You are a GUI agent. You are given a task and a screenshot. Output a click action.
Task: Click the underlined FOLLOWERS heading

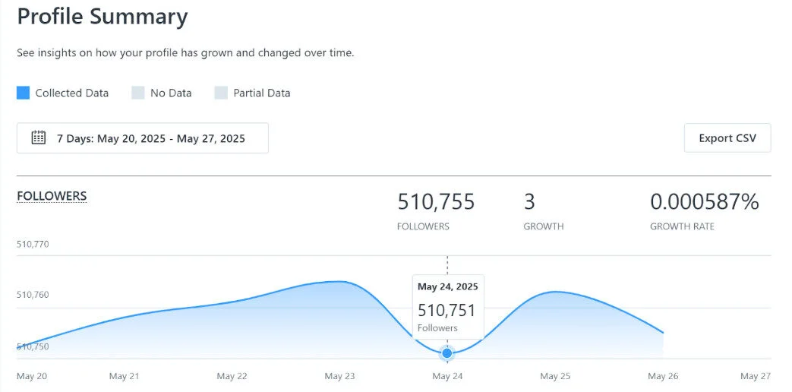point(52,196)
